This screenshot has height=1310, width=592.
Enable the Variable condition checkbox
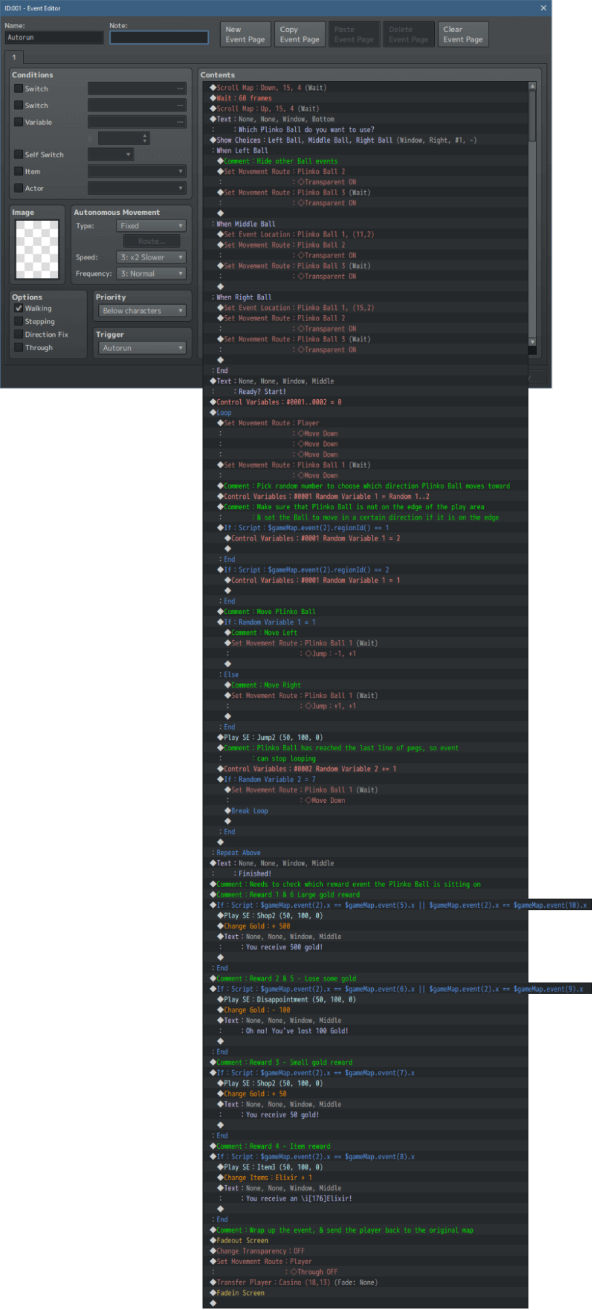coord(19,122)
